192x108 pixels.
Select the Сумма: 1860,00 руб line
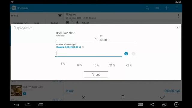tap(66, 44)
